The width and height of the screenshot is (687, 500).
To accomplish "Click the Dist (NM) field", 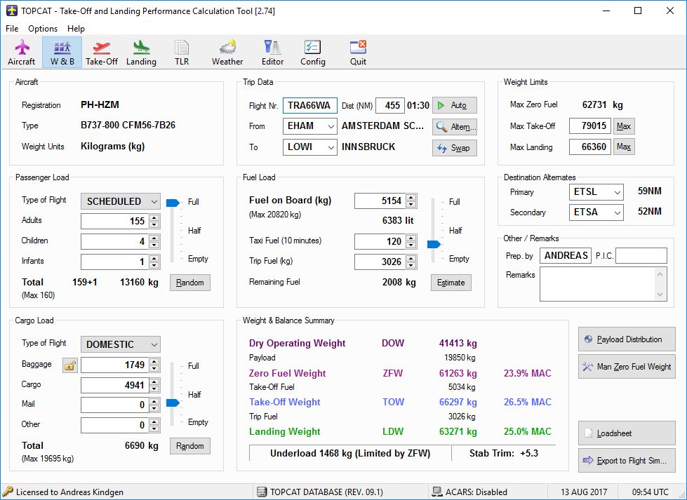I will [390, 105].
